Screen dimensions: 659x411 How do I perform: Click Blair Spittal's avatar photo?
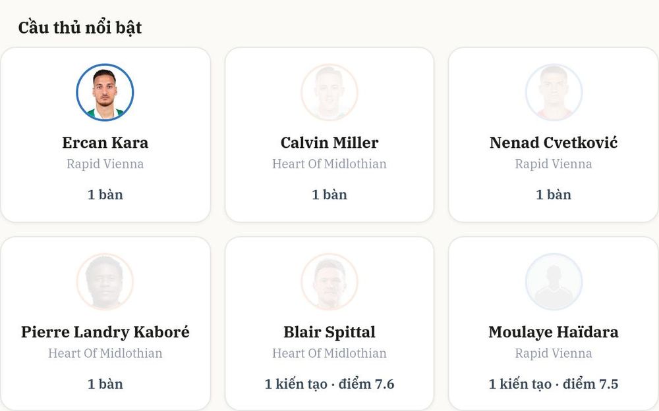(329, 281)
